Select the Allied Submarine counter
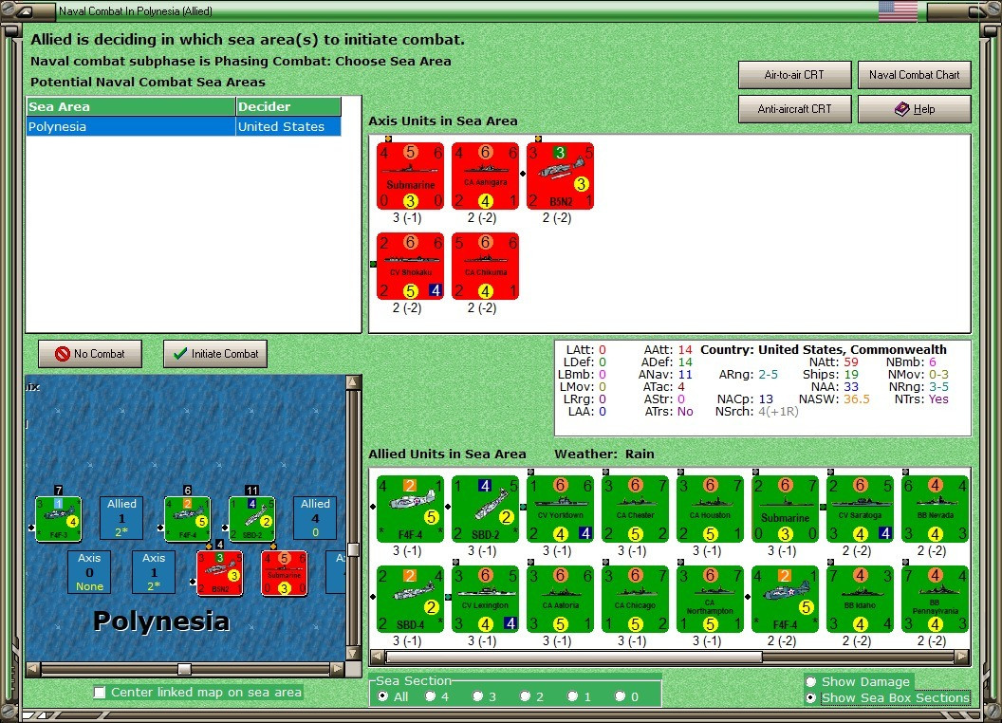 point(785,509)
